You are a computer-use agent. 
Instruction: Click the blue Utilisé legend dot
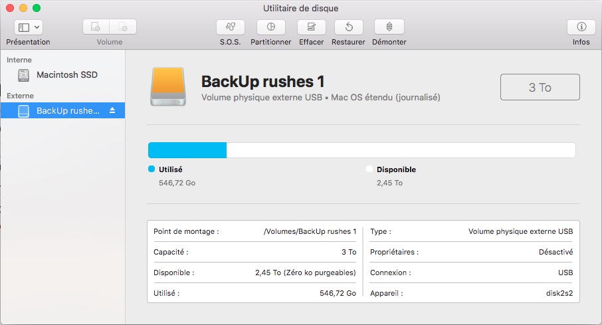point(151,169)
